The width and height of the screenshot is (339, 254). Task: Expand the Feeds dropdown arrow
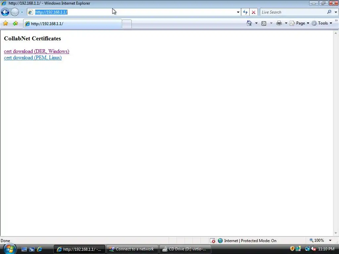[x=271, y=23]
